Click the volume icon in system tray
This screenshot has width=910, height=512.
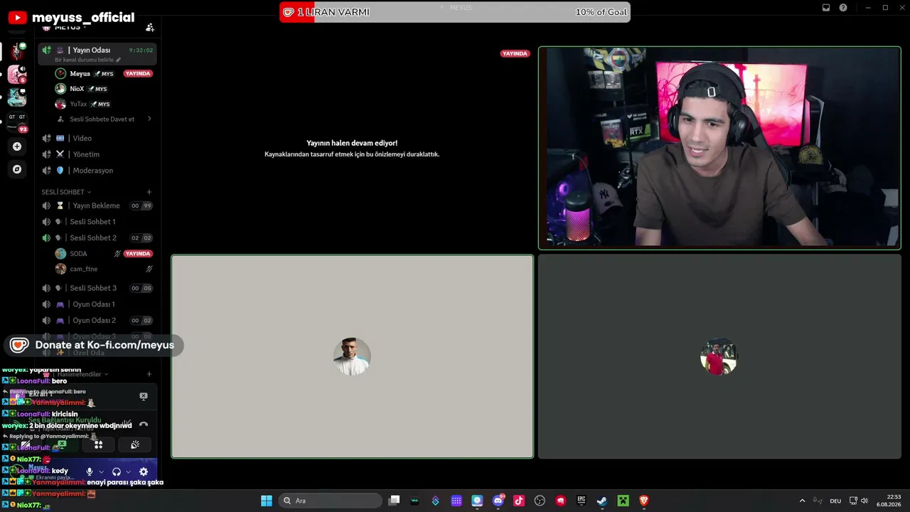[864, 501]
